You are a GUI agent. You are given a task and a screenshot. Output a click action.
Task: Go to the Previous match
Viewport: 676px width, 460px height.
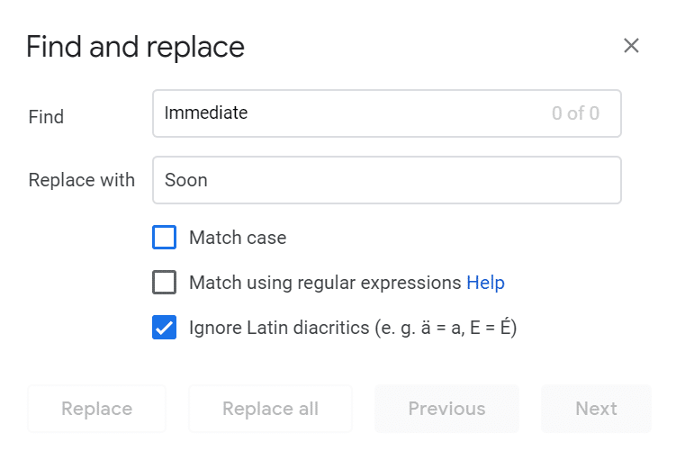[446, 409]
